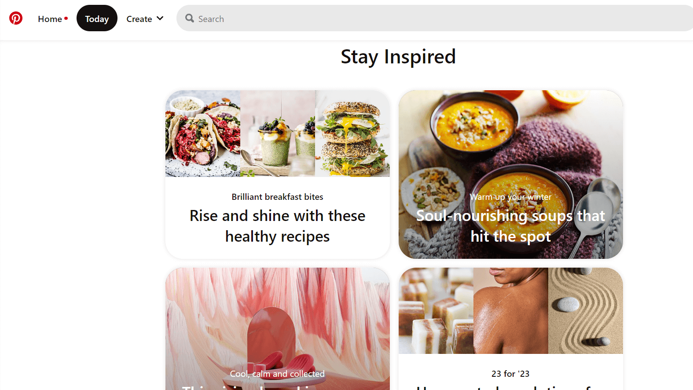Click the 'Brilliant breakfast bites' subtitle
Screen dimensions: 693x390
click(278, 197)
